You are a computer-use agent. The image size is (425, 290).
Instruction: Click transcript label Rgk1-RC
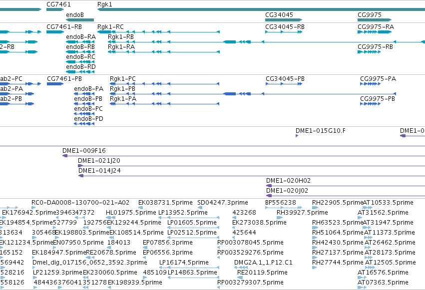[x=110, y=27]
